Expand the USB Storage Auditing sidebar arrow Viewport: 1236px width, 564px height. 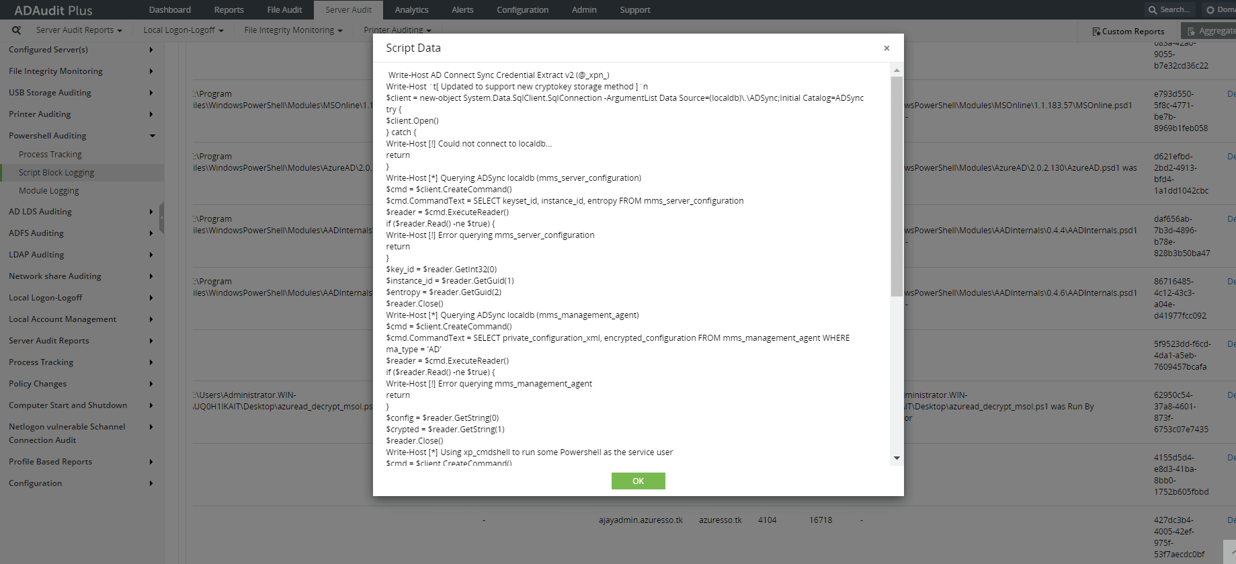pyautogui.click(x=151, y=93)
